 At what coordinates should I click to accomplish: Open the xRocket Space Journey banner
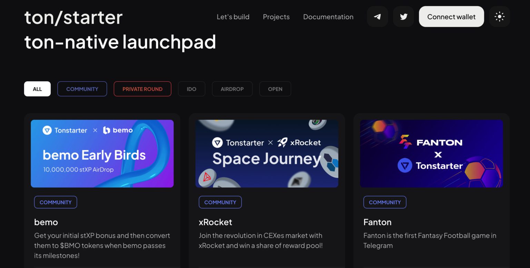[267, 153]
